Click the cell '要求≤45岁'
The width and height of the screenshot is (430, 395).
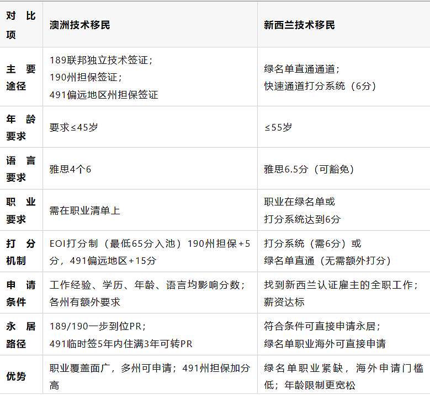(74, 128)
